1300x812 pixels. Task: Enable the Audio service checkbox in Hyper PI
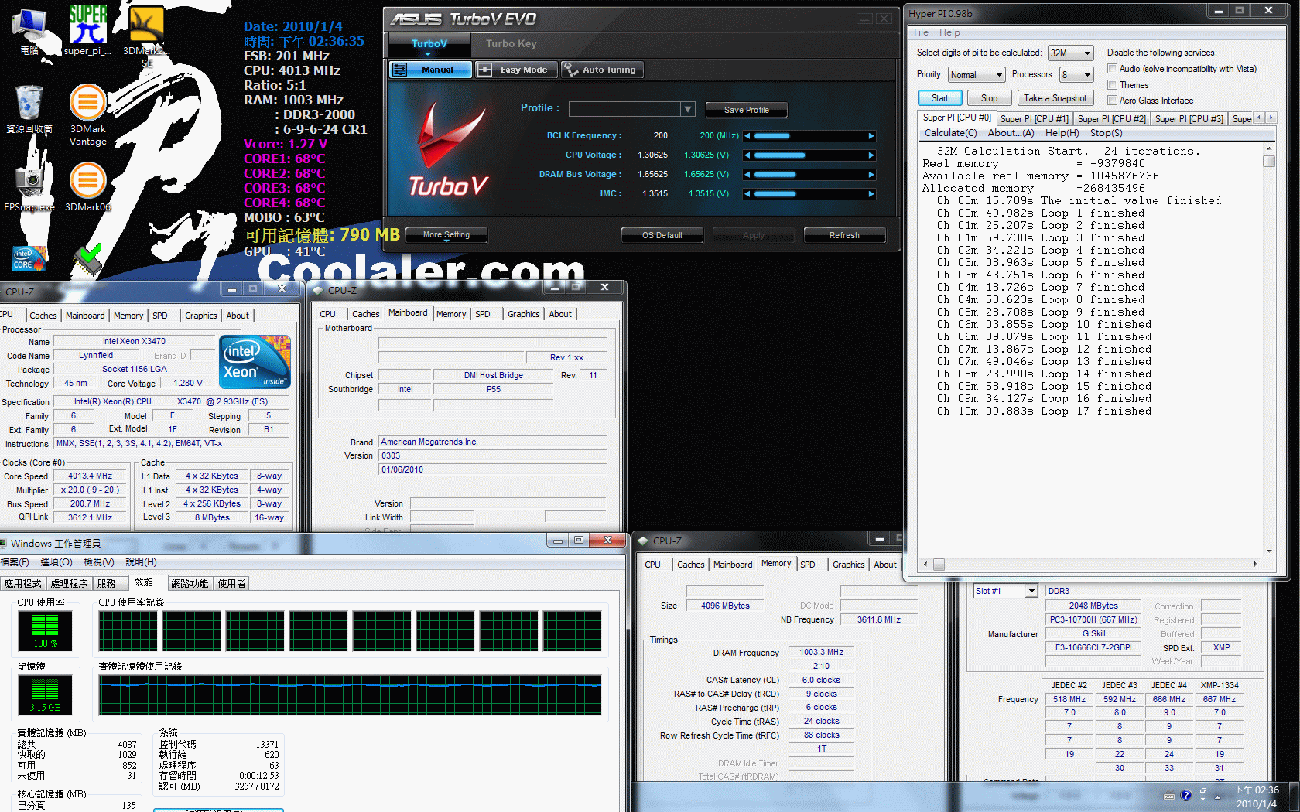coord(1112,69)
